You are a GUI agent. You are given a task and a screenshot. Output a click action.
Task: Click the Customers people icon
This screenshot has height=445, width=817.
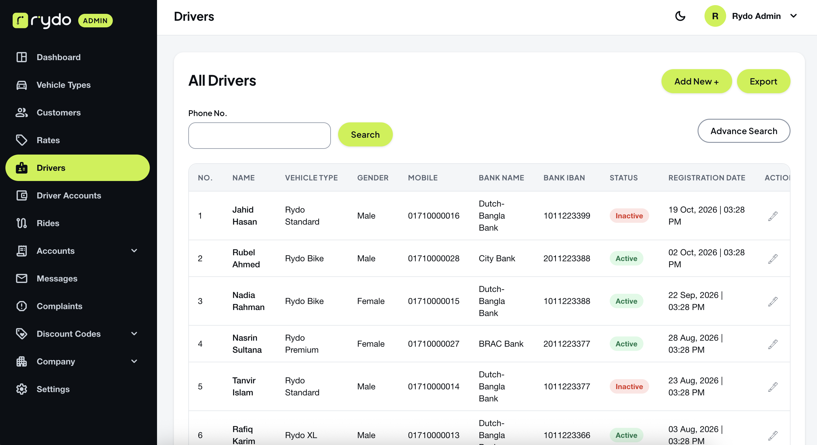(x=22, y=112)
